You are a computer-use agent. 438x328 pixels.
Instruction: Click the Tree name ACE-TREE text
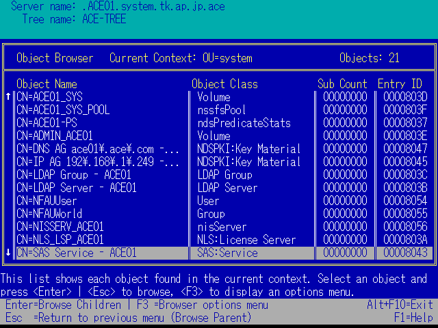74,19
